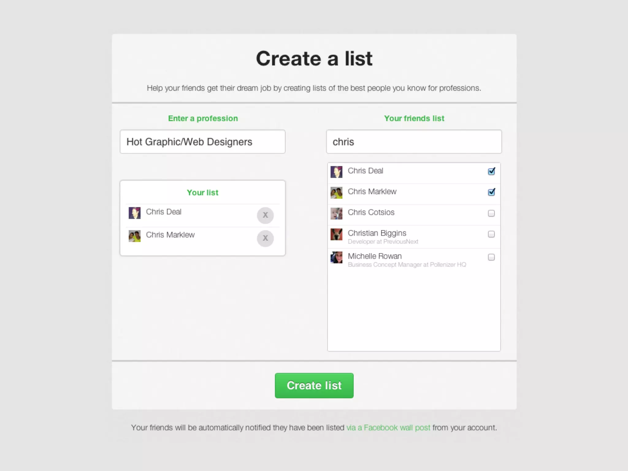The width and height of the screenshot is (628, 471).
Task: Click Chris Deal's avatar in Your list
Action: (x=134, y=213)
